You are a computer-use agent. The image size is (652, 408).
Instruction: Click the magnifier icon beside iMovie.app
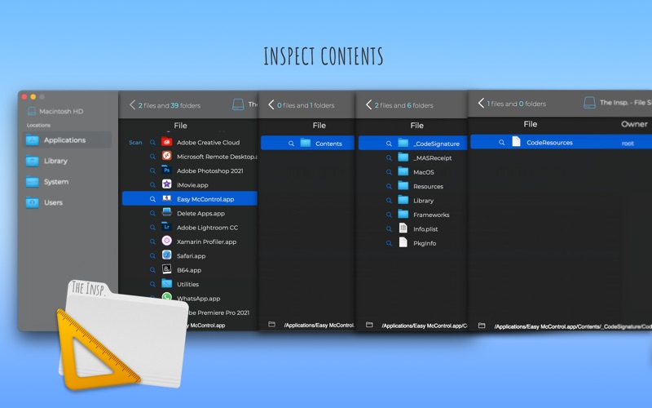point(152,185)
